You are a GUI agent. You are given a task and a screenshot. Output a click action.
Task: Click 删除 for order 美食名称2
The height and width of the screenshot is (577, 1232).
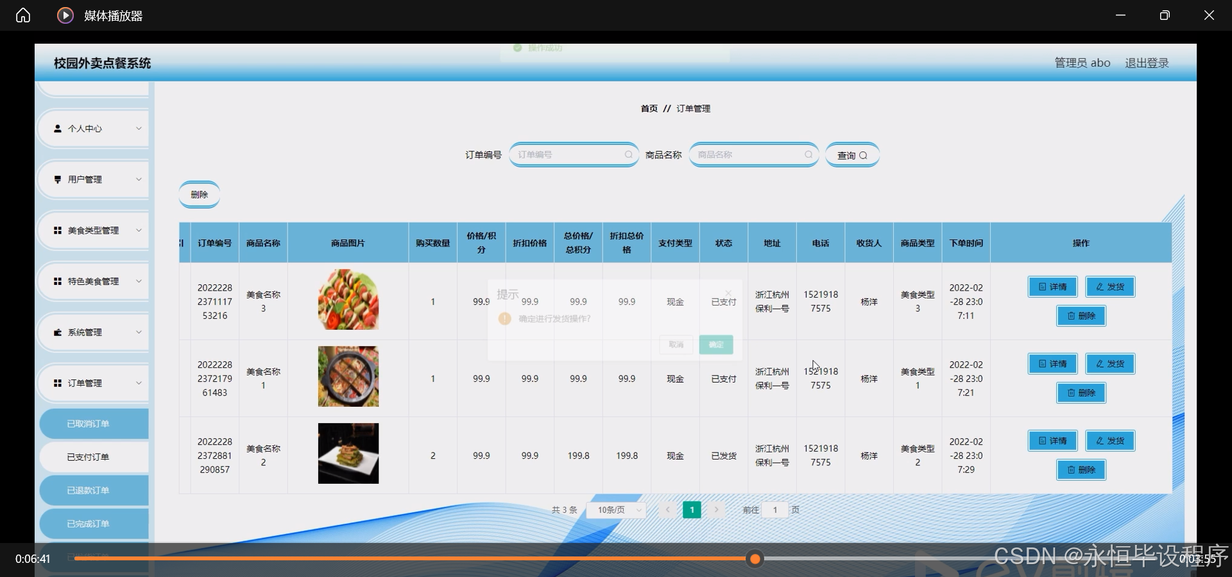[x=1081, y=470]
